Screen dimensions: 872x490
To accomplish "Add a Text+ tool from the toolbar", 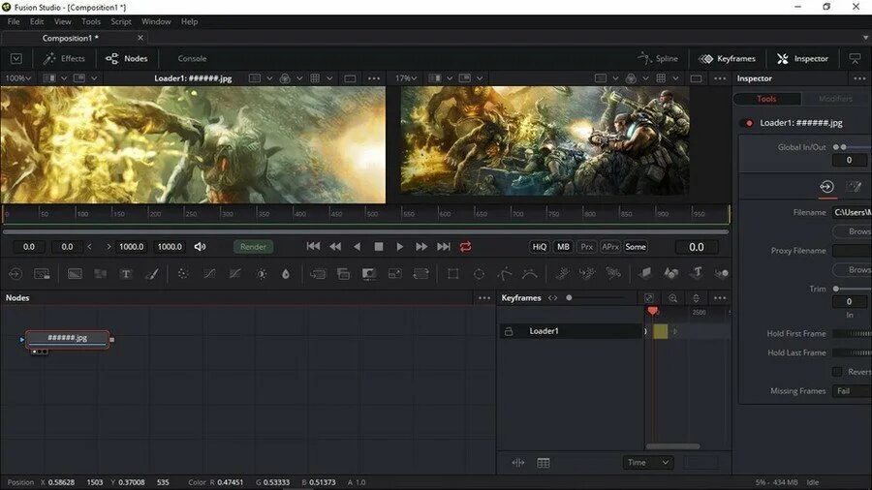I will coord(126,274).
